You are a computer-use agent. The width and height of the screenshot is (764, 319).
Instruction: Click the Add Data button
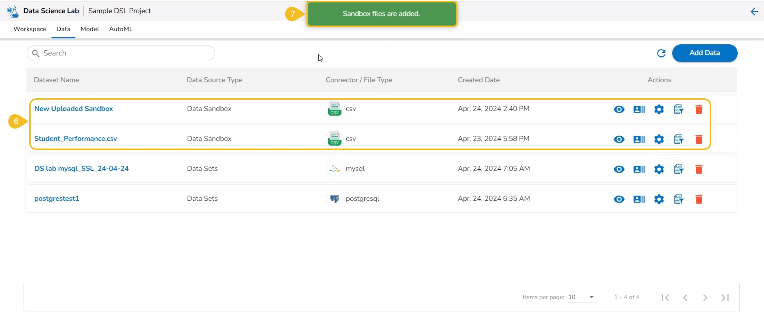coord(704,53)
